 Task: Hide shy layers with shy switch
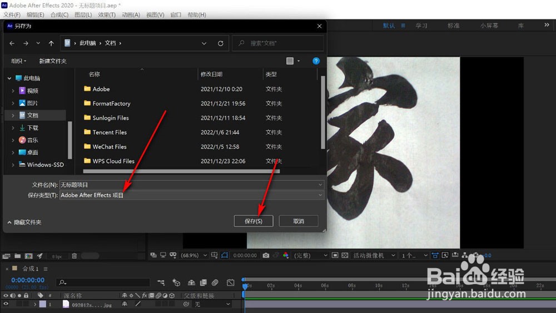pos(191,282)
